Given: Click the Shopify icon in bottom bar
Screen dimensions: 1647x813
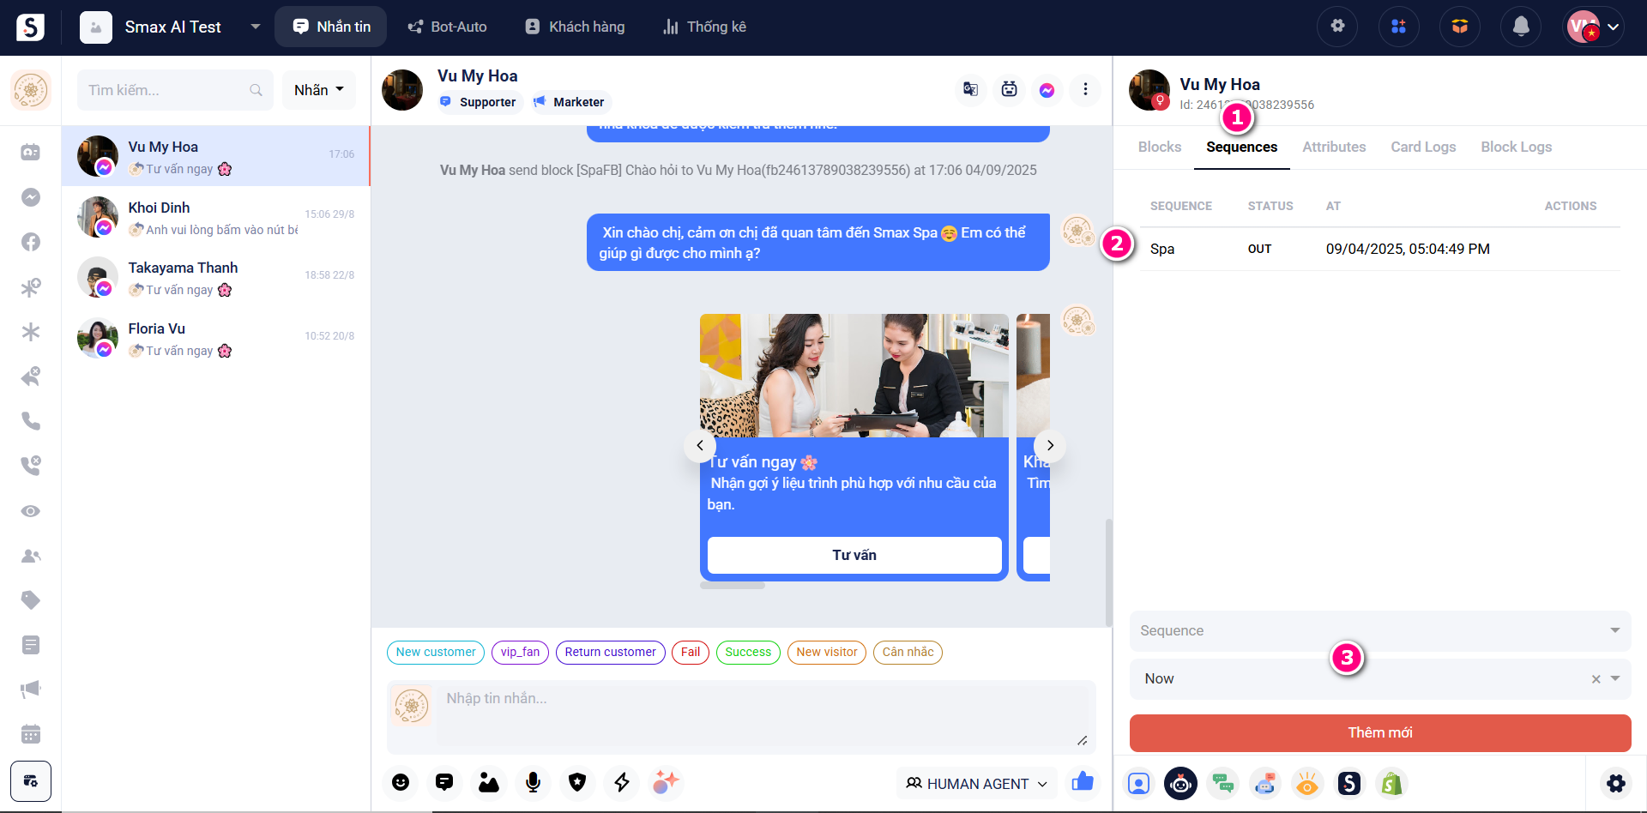Looking at the screenshot, I should (x=1391, y=783).
